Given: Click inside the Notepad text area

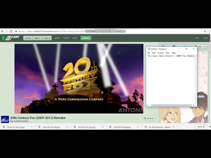Looking at the screenshot, I should pos(170,79).
